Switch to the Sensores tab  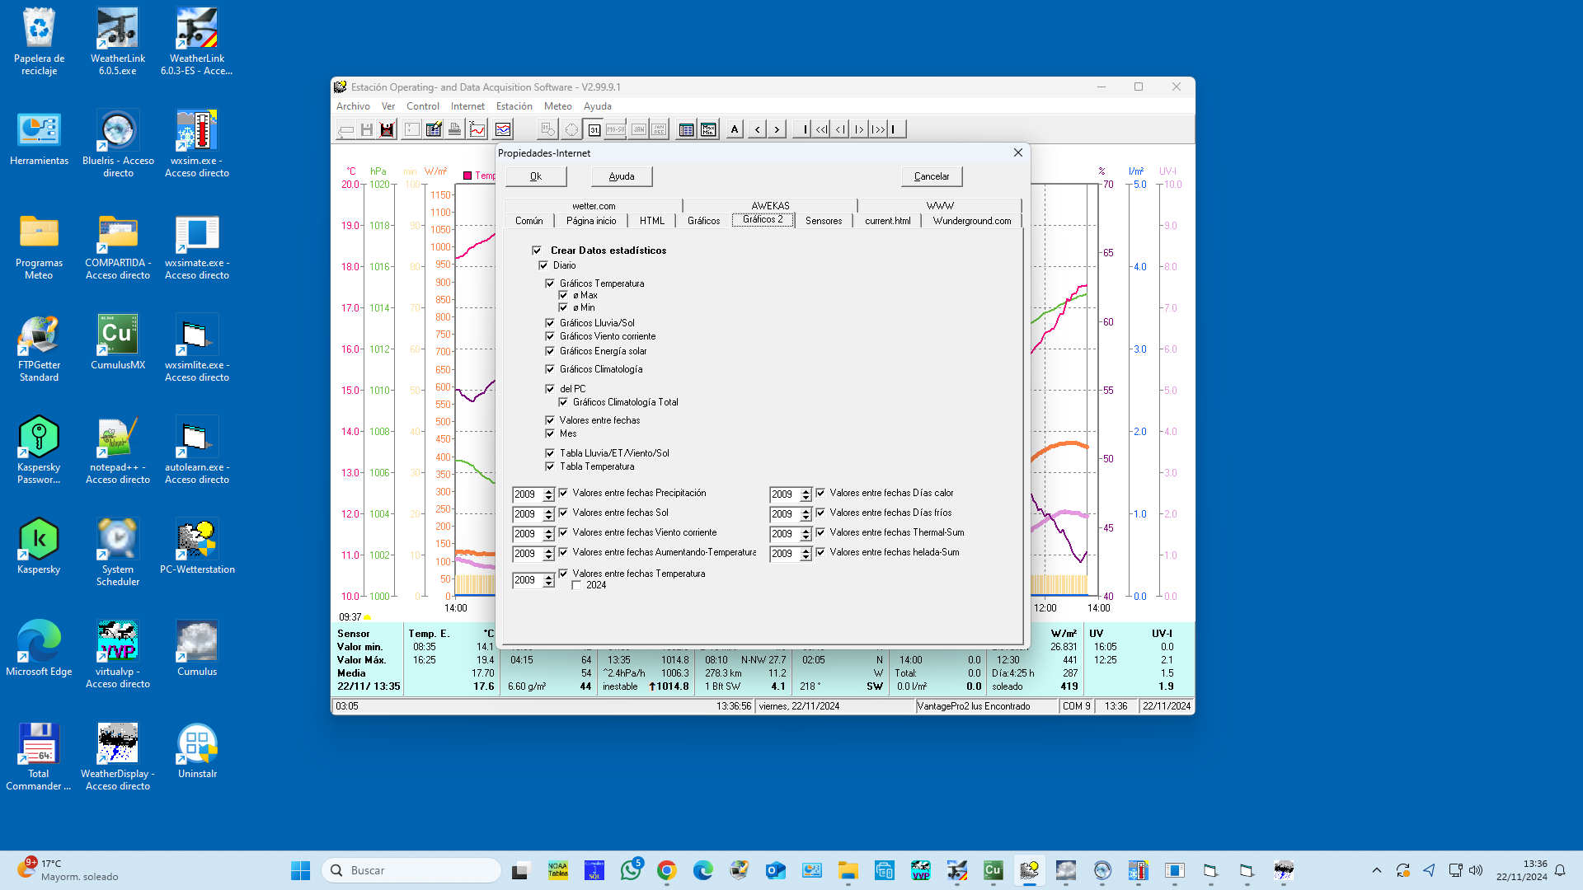click(x=823, y=221)
